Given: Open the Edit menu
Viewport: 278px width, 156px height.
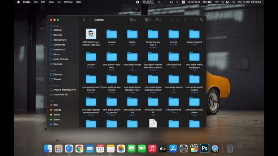Looking at the screenshot, I should [43, 2].
